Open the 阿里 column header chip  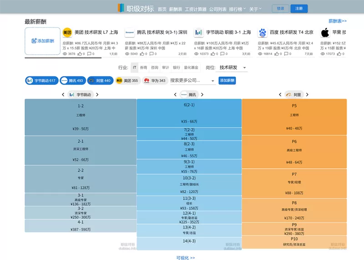click(x=293, y=95)
